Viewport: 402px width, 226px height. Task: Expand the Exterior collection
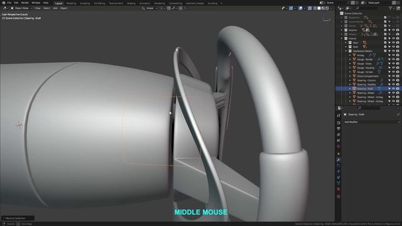point(342,30)
